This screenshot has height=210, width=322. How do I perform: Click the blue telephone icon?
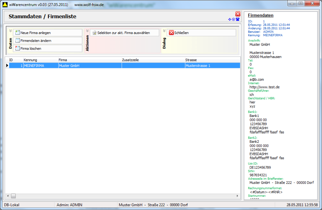click(237, 19)
